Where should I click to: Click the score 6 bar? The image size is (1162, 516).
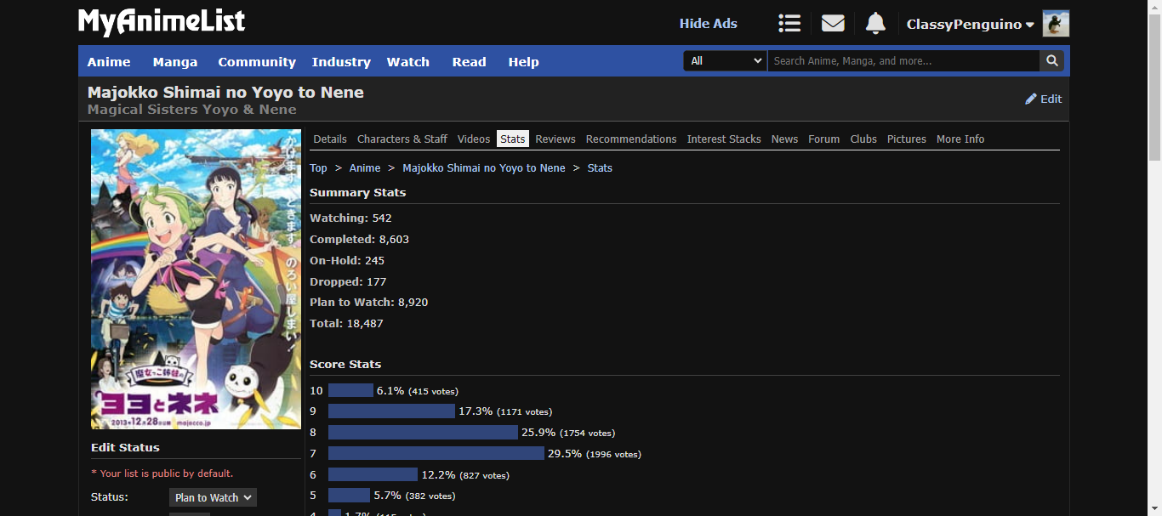373,475
